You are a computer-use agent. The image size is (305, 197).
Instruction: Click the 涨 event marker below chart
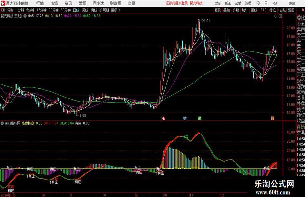pyautogui.click(x=163, y=118)
